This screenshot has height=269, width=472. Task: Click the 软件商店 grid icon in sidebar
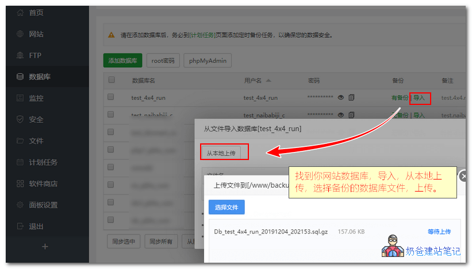(20, 184)
